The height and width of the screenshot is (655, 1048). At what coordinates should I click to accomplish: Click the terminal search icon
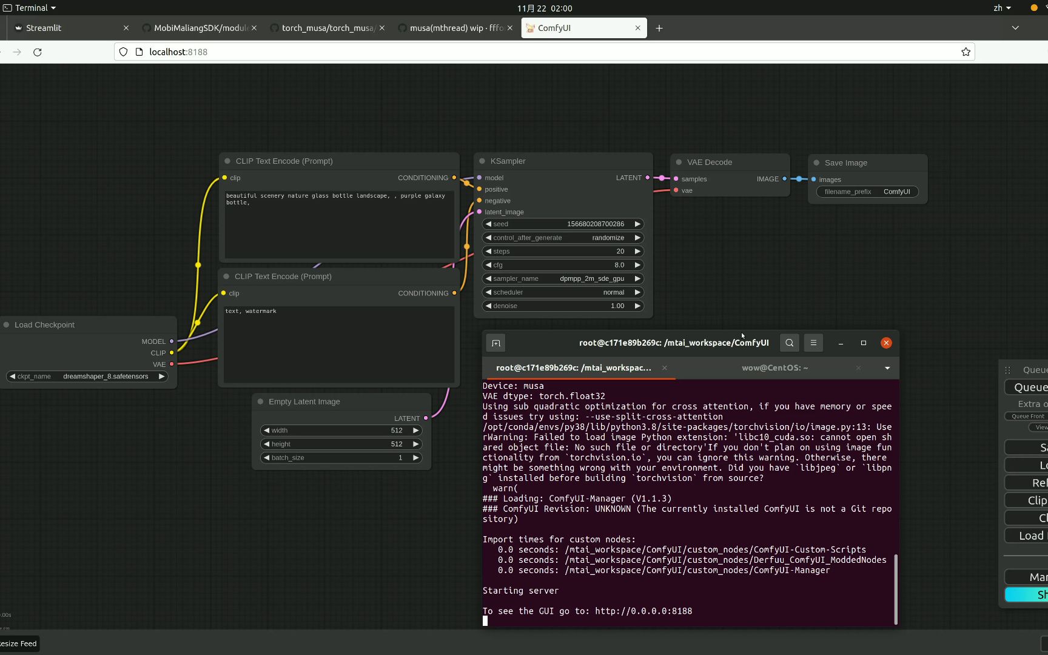[789, 343]
